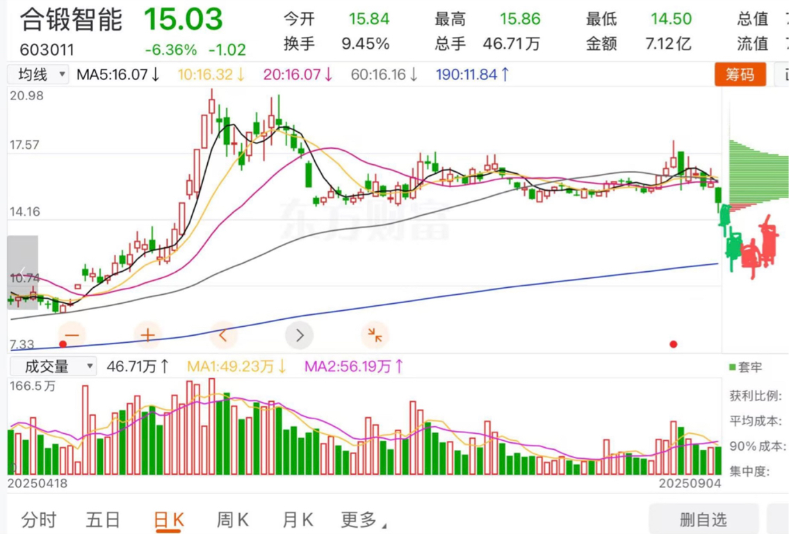Click the percent change -6.36%
The image size is (789, 534).
coord(170,50)
